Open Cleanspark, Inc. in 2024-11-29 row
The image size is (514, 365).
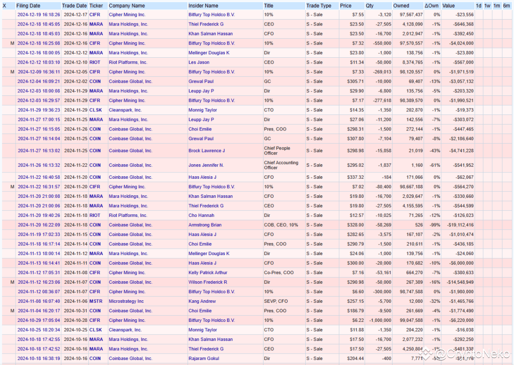(x=125, y=110)
